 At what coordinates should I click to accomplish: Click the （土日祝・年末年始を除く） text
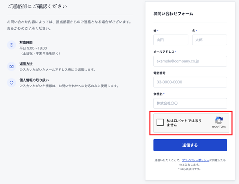coord(40,54)
